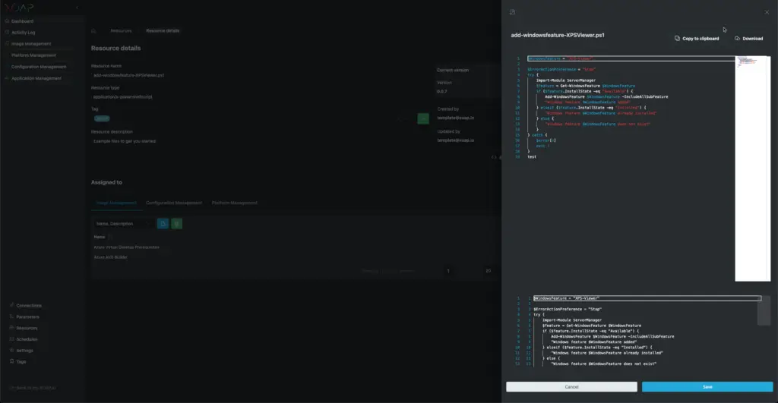Sort by the Name column header
Image resolution: width=778 pixels, height=403 pixels.
point(100,237)
